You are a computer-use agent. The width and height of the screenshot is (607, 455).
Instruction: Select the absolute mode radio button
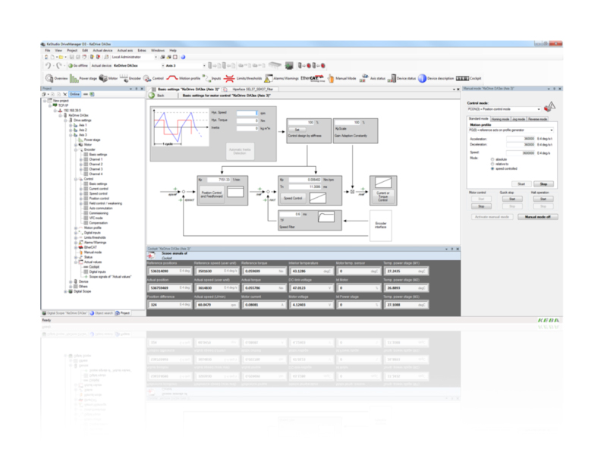(x=493, y=159)
